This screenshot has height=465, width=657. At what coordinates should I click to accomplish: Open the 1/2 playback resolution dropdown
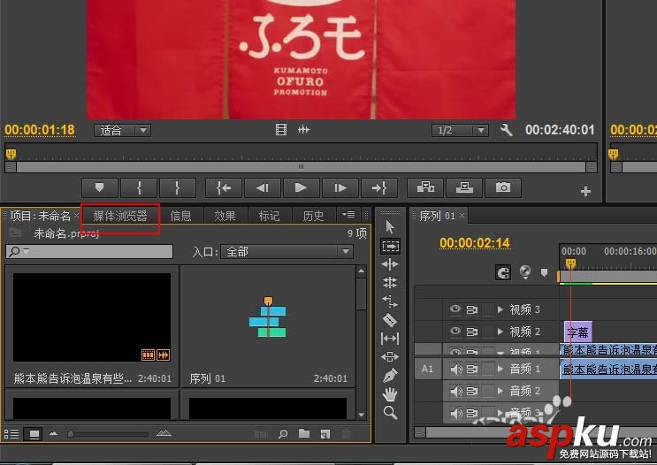[460, 130]
